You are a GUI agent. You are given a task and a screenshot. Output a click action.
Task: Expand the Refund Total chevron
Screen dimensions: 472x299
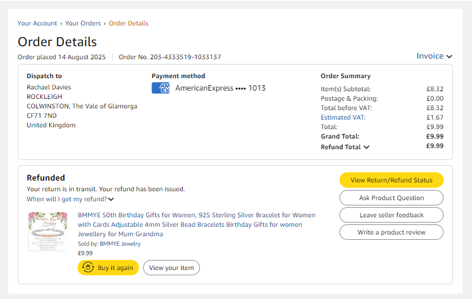(367, 147)
